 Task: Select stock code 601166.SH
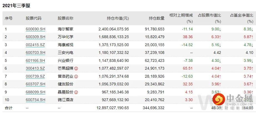[x=36, y=61]
